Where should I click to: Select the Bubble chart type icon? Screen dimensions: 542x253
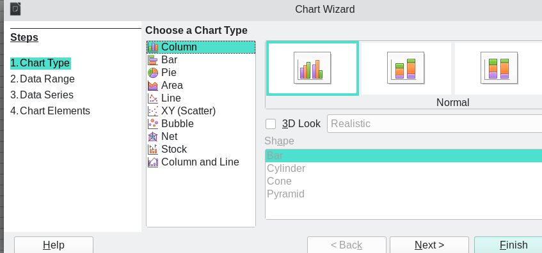pyautogui.click(x=153, y=123)
